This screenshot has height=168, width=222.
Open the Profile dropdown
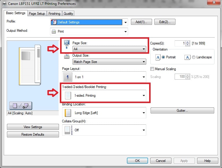[89, 22]
